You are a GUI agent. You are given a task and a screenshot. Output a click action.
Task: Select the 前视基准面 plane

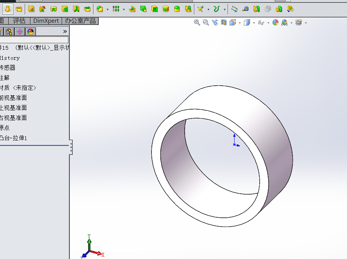click(x=13, y=98)
